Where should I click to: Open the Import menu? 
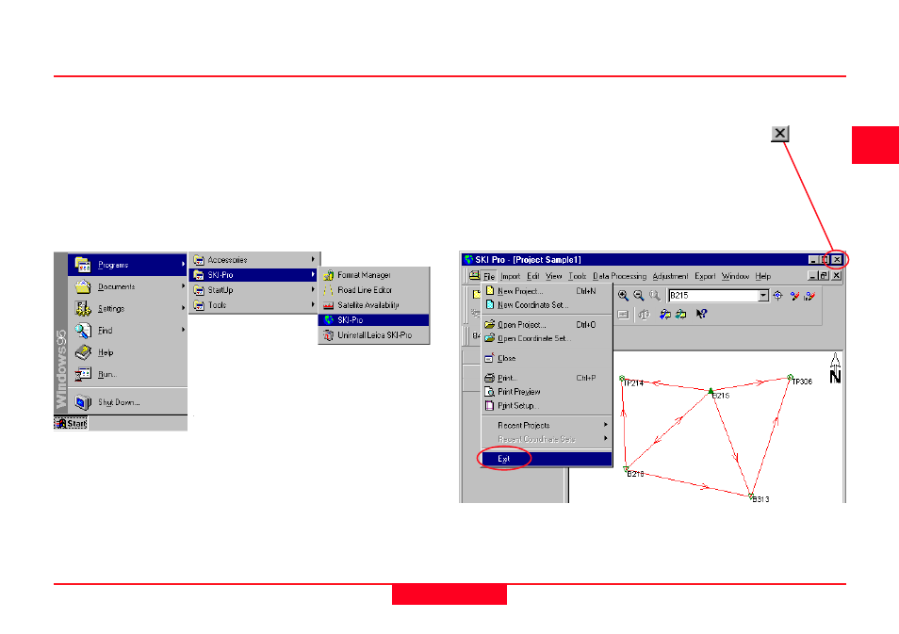[510, 276]
